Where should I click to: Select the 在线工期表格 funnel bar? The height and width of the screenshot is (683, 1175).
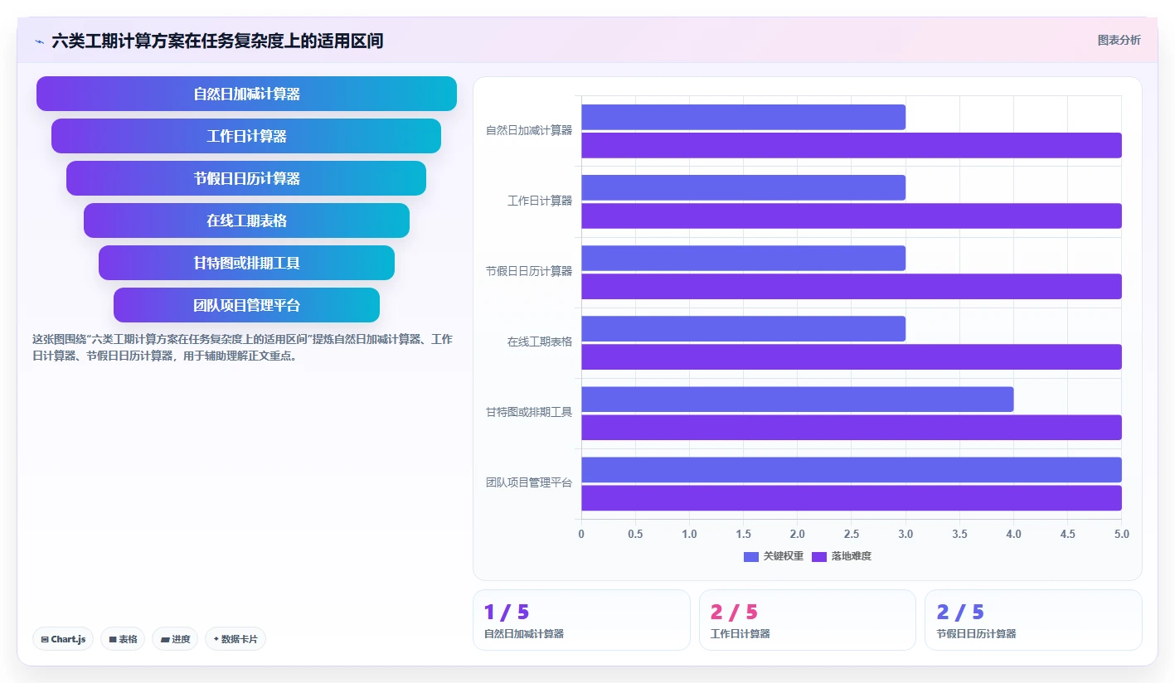pyautogui.click(x=246, y=220)
